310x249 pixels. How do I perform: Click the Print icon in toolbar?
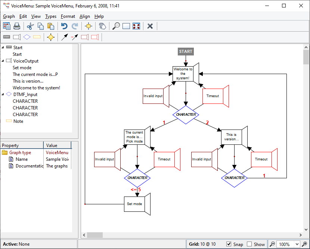click(x=17, y=26)
